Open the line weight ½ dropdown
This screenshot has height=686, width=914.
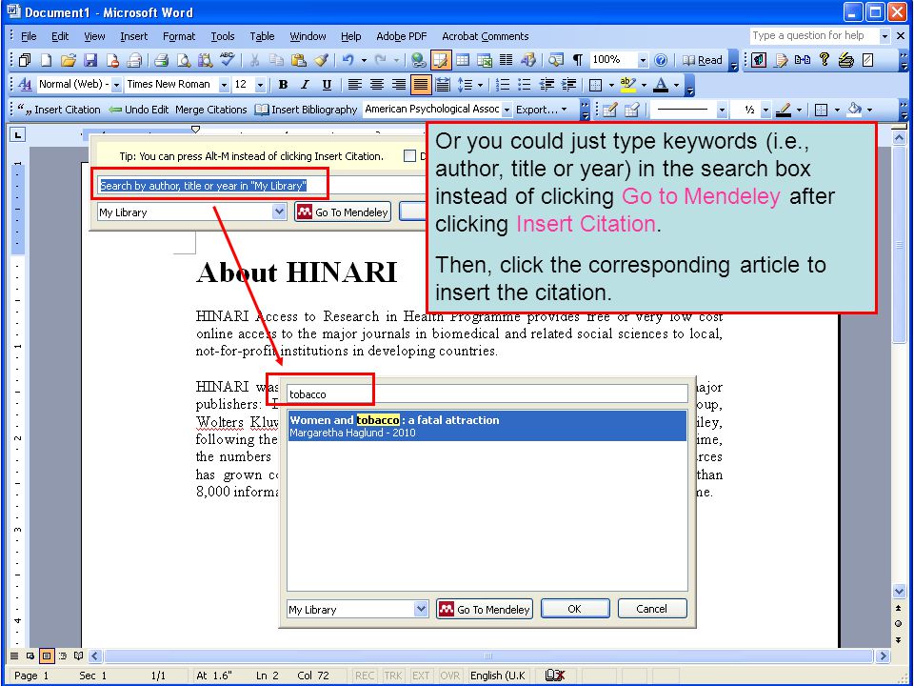click(765, 110)
